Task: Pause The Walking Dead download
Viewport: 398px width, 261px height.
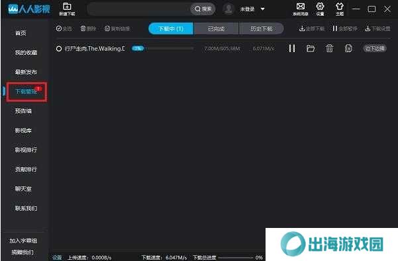Action: 292,48
